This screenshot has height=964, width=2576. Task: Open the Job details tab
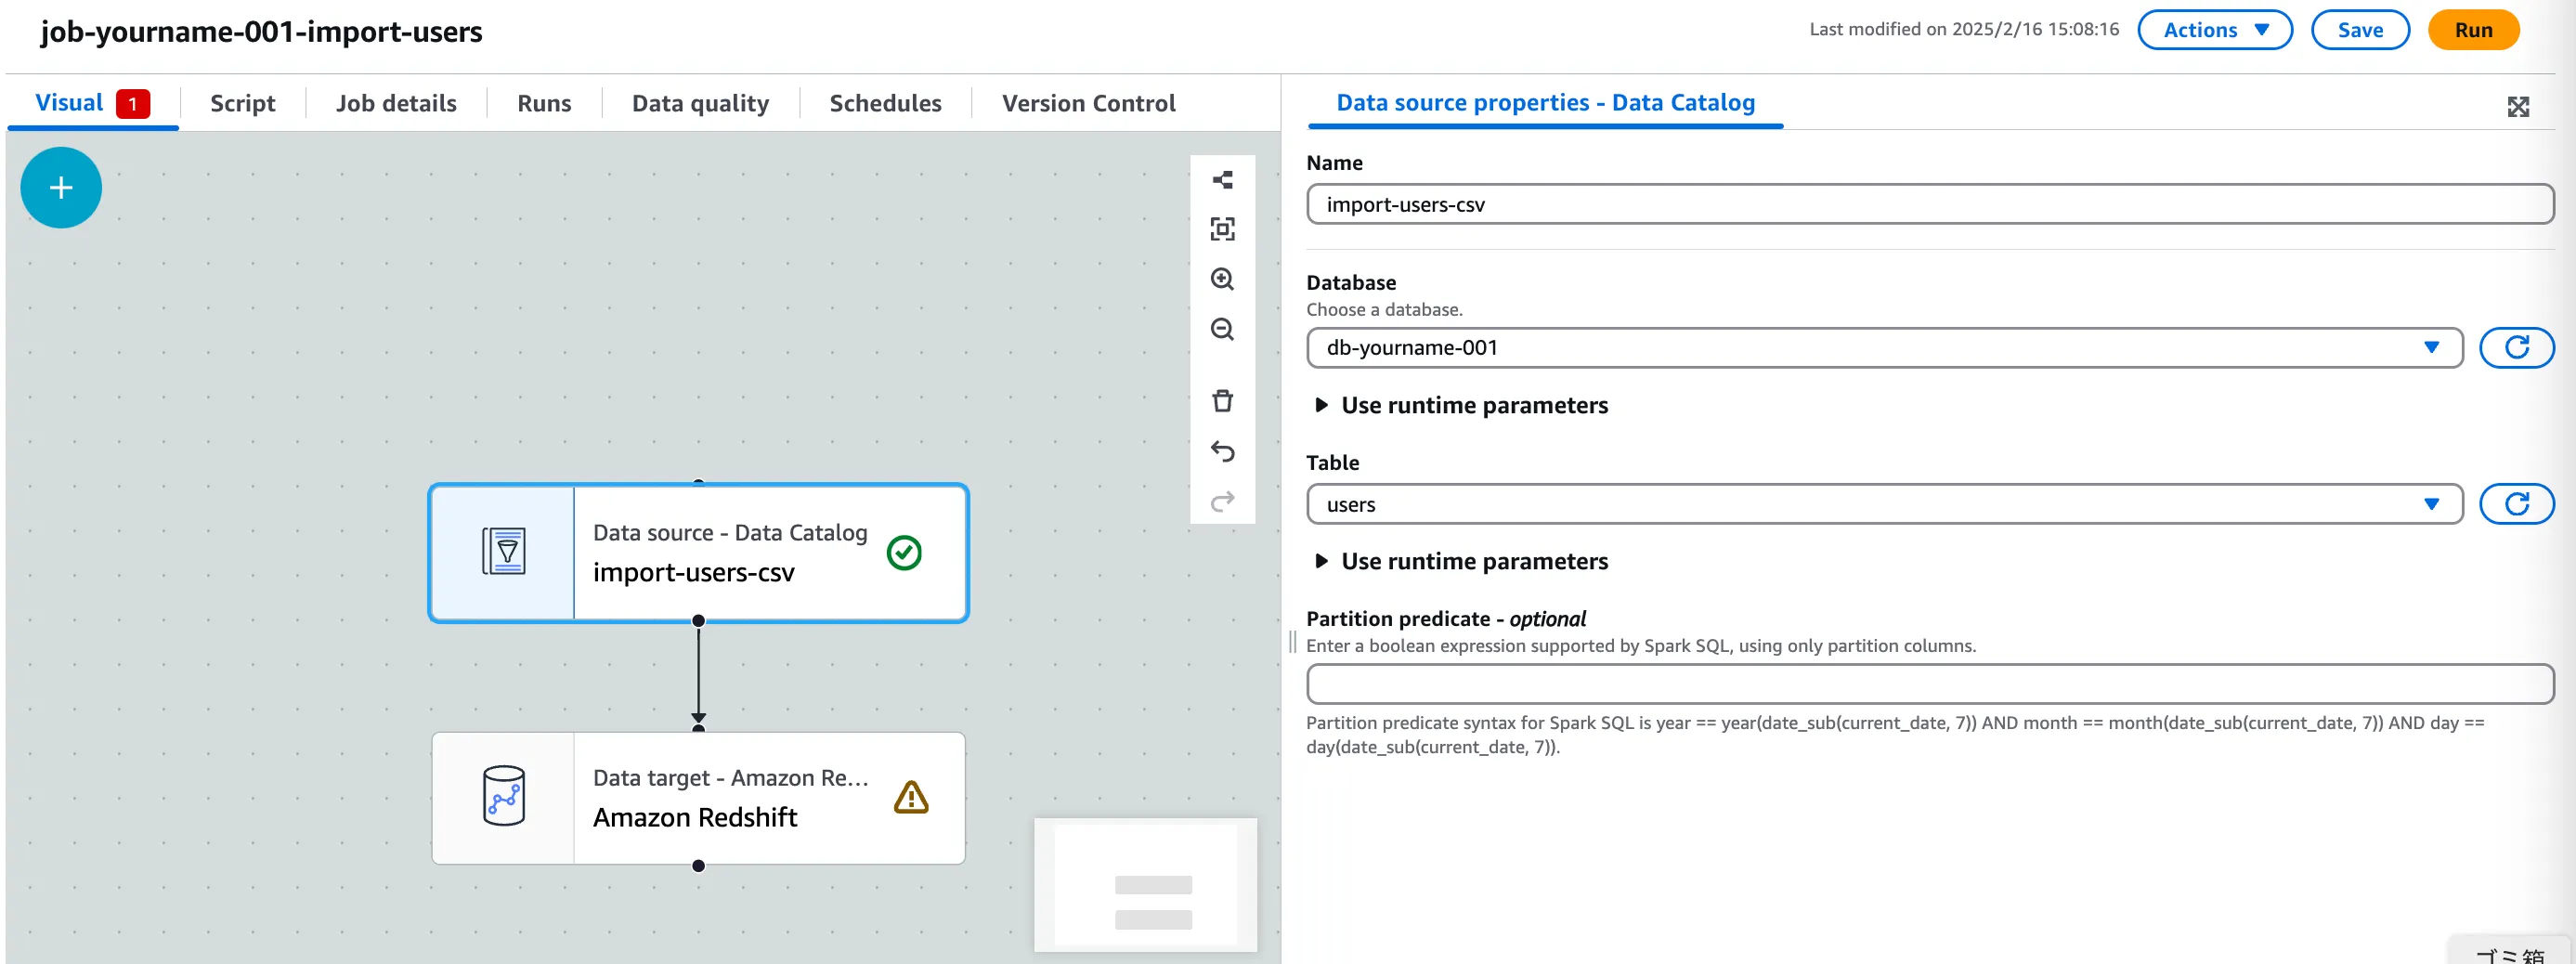(396, 103)
